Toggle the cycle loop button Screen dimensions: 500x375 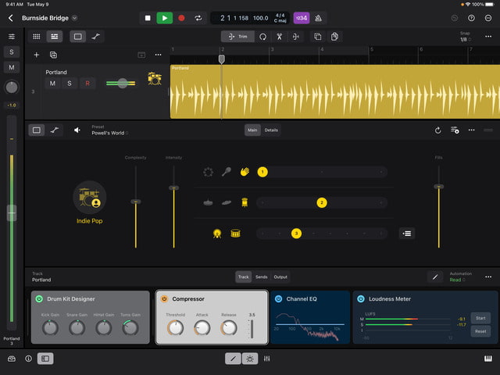pos(198,18)
